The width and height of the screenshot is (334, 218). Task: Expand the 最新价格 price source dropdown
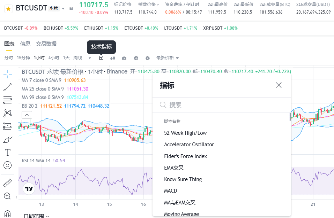coord(168,58)
